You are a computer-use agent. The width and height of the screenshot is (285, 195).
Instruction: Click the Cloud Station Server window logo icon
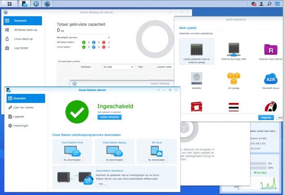[x=9, y=90]
